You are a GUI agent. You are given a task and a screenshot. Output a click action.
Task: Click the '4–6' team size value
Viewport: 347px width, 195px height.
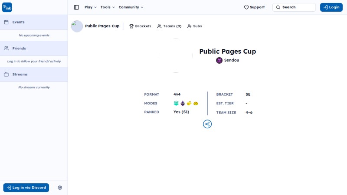click(x=249, y=112)
